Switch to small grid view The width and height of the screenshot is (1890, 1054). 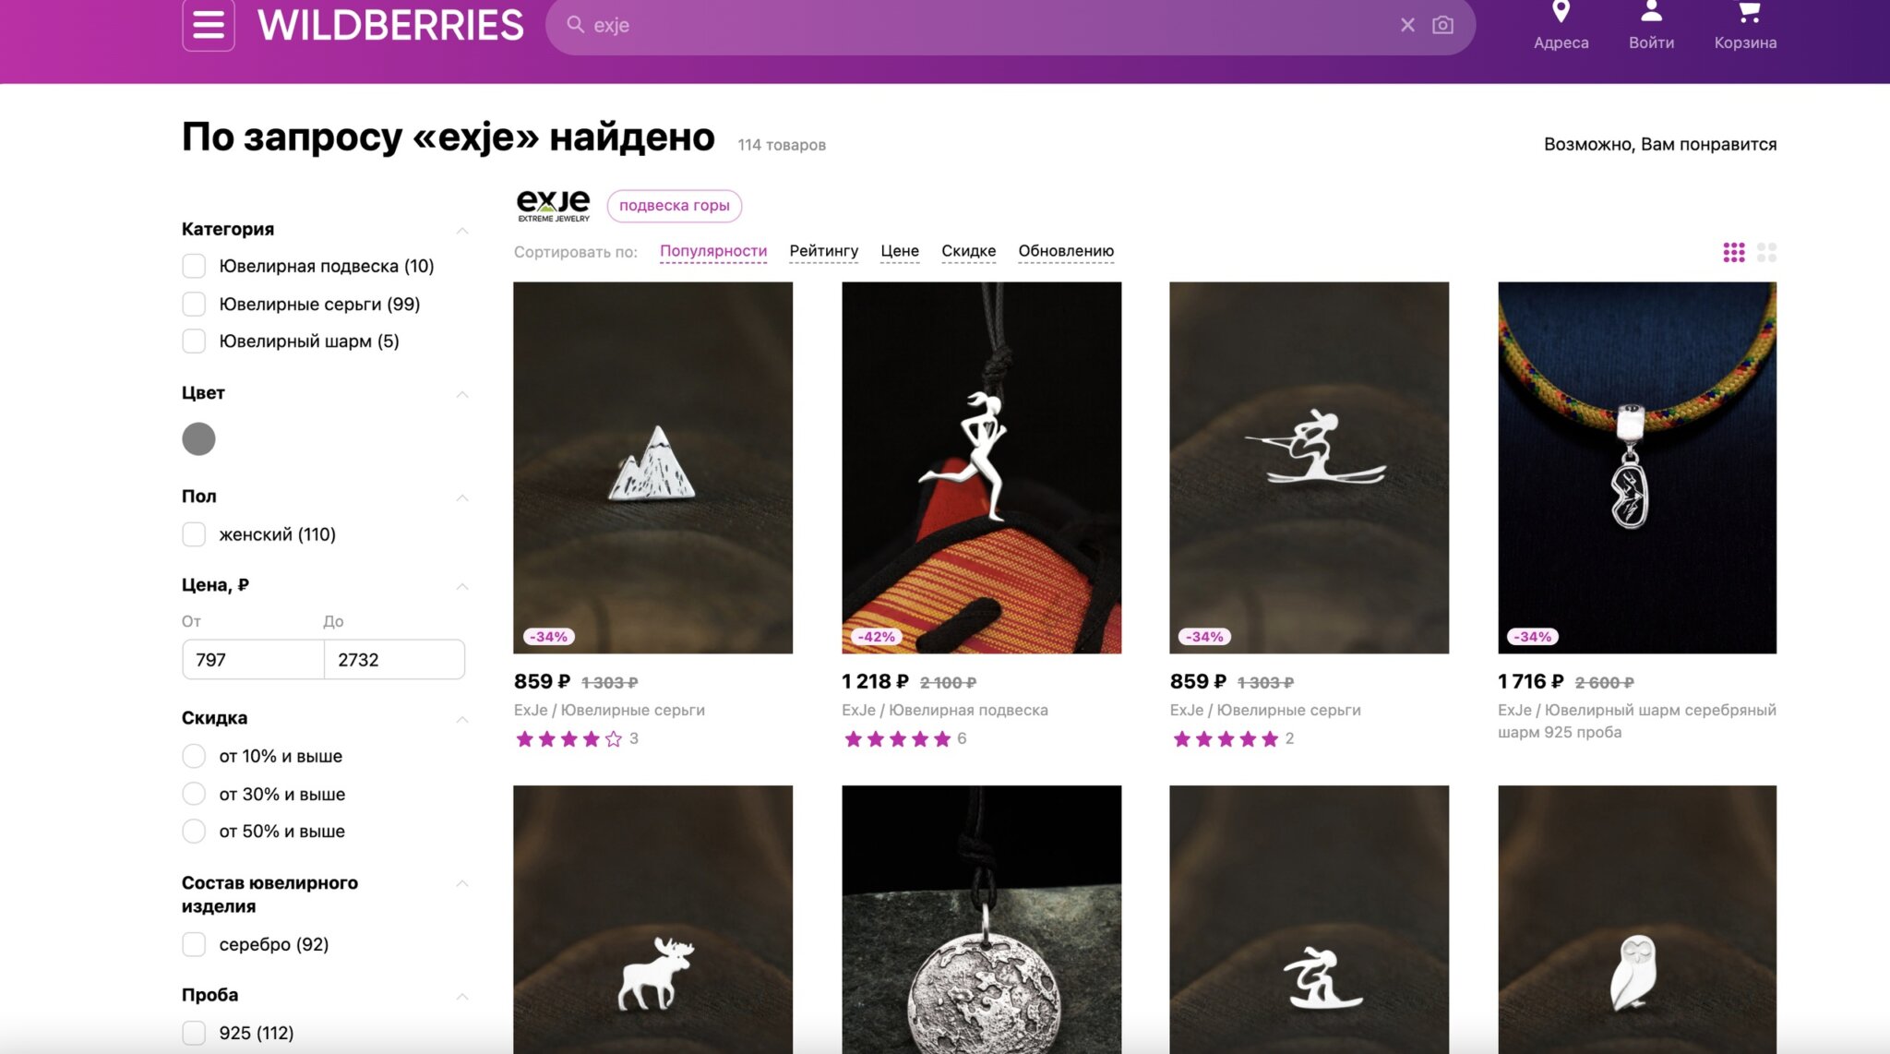pyautogui.click(x=1734, y=252)
